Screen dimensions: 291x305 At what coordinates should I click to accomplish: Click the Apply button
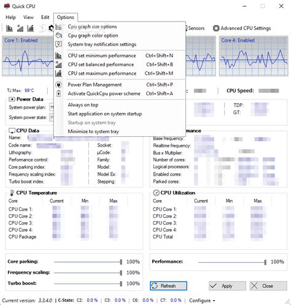[227, 286]
